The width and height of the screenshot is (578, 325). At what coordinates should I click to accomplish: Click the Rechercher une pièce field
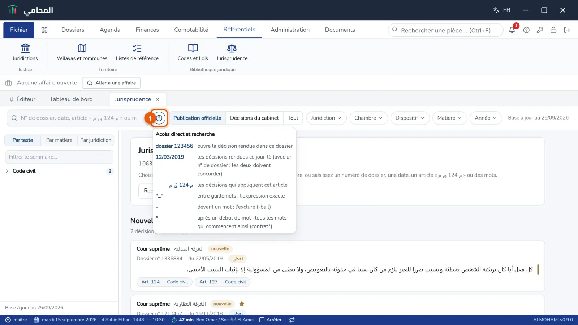tap(445, 30)
